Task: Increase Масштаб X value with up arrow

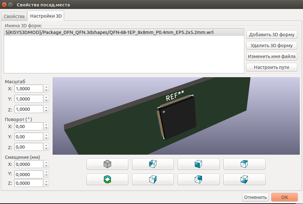Action: [46, 87]
